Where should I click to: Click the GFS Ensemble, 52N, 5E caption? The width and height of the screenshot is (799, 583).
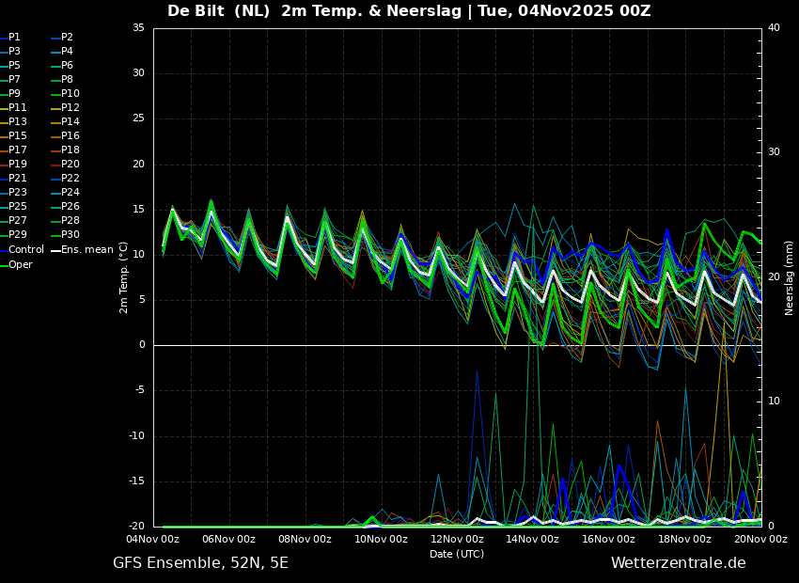(200, 563)
